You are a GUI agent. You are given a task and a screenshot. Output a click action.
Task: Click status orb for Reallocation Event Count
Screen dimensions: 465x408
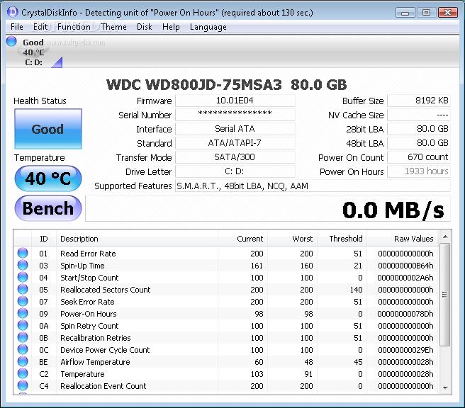click(x=23, y=386)
